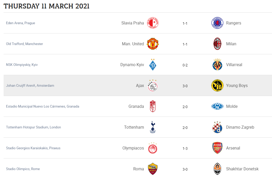Click the Dynamo Kyiv diamond logo
272x176 pixels.
point(153,65)
